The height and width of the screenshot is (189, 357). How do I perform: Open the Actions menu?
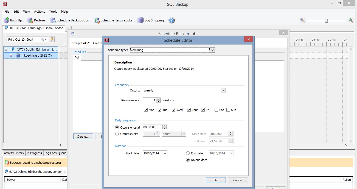pos(40,12)
